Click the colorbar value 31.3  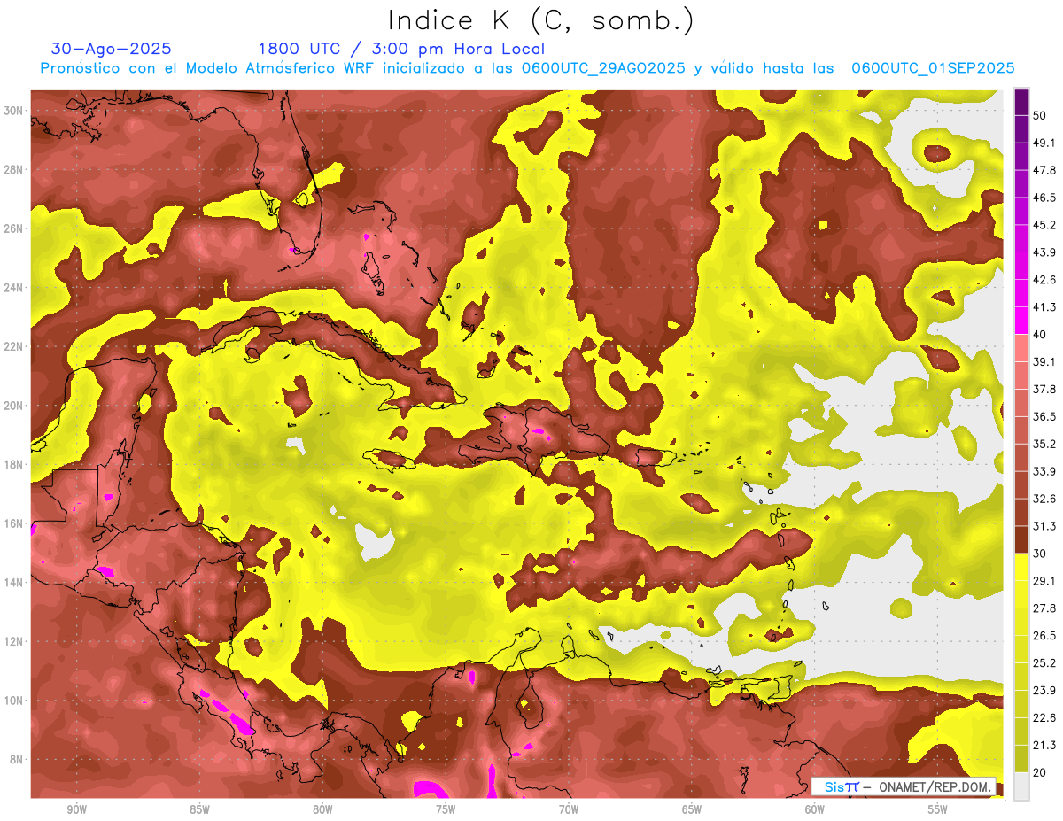(x=1044, y=526)
